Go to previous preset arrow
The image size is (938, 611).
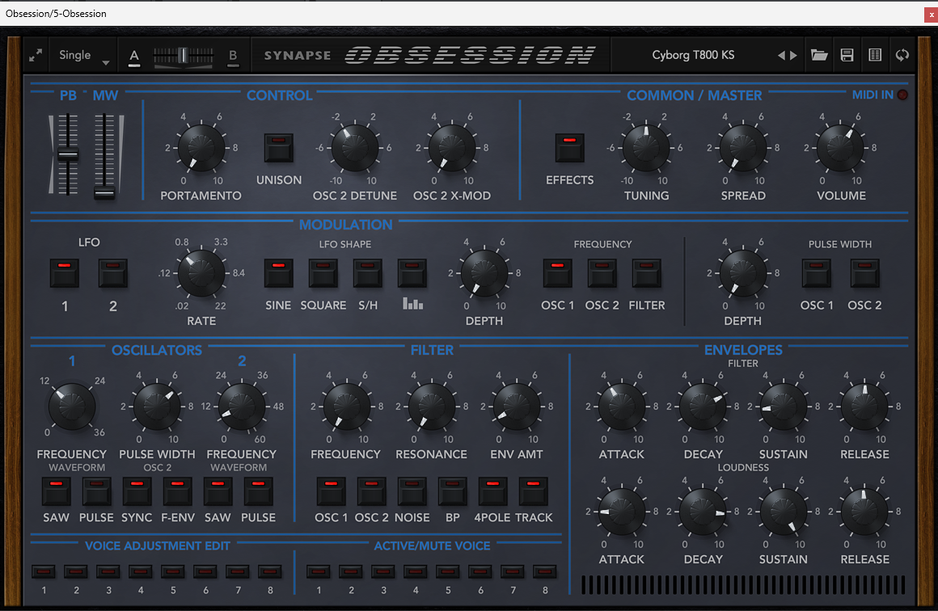tap(780, 56)
